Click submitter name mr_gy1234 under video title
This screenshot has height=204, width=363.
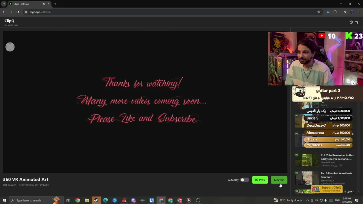click(42, 185)
